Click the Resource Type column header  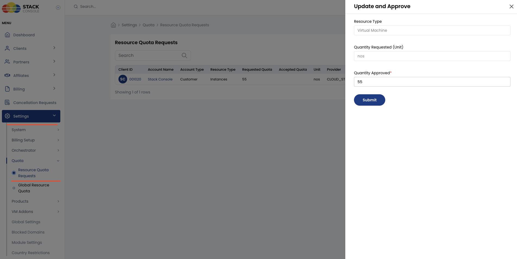coord(223,70)
